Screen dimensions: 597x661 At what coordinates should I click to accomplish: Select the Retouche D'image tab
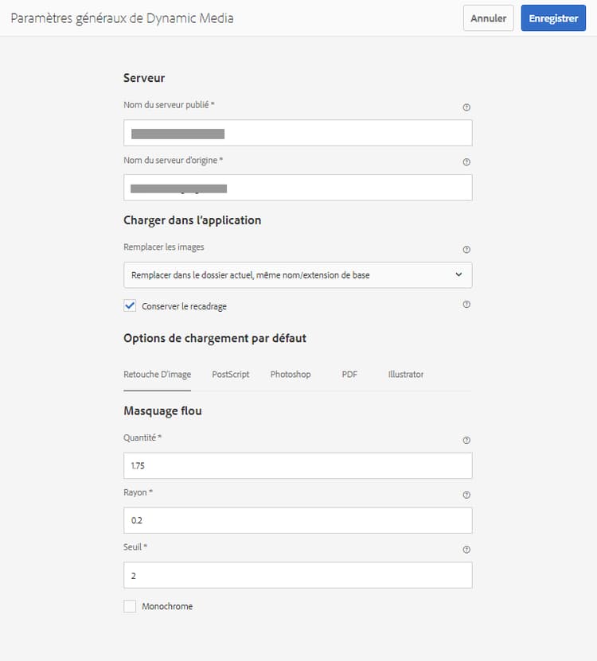pos(158,374)
